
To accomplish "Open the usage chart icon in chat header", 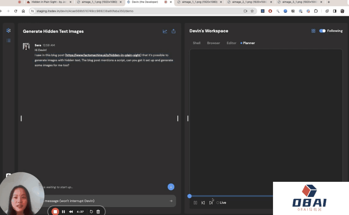I will (x=165, y=31).
